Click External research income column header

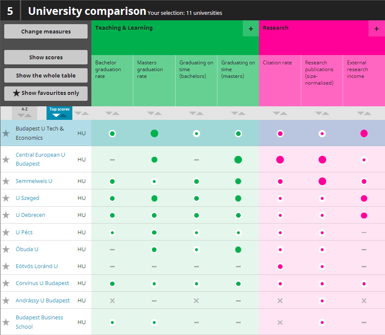tap(364, 80)
